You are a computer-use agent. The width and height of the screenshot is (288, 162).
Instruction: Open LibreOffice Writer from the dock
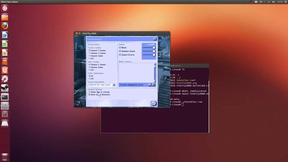tap(5, 35)
